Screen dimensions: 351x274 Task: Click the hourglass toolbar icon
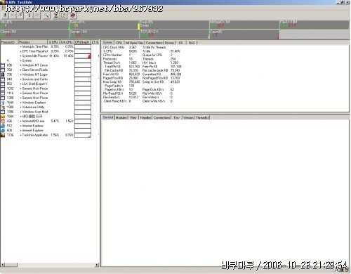56,15
